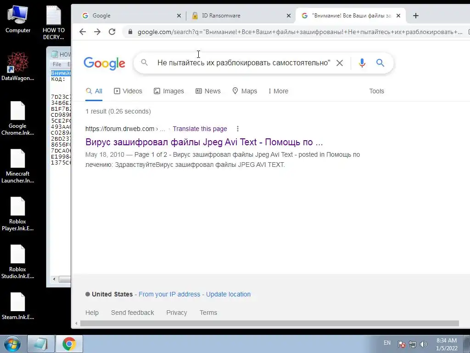The image size is (470, 353).
Task: Open the Privacy footer link
Action: pos(177,313)
